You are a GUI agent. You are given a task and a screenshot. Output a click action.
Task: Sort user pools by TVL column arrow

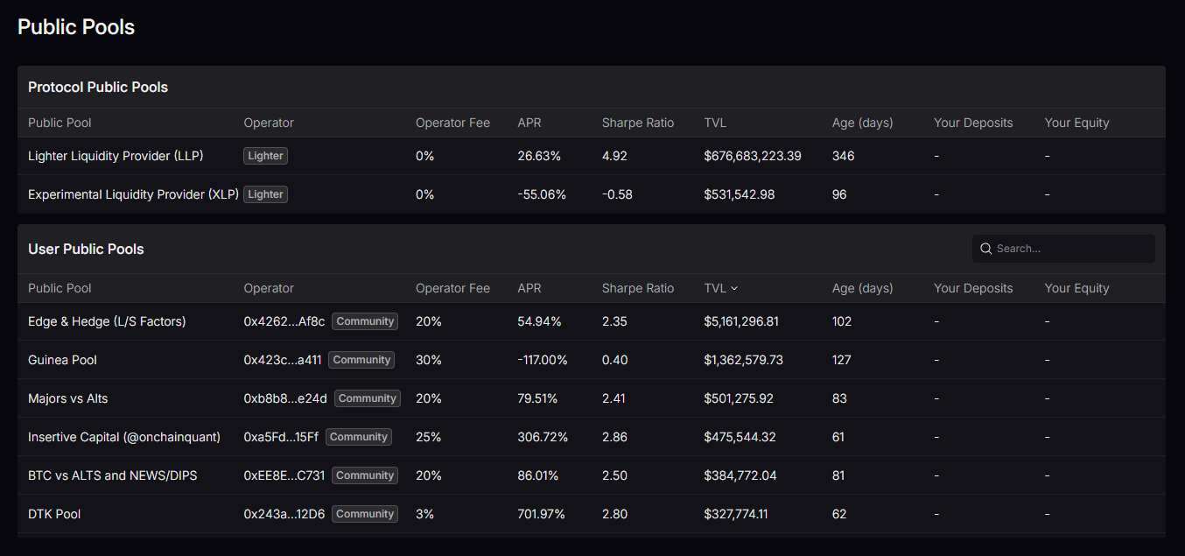733,288
